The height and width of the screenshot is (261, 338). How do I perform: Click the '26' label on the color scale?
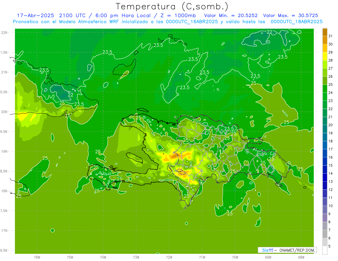tap(331, 77)
